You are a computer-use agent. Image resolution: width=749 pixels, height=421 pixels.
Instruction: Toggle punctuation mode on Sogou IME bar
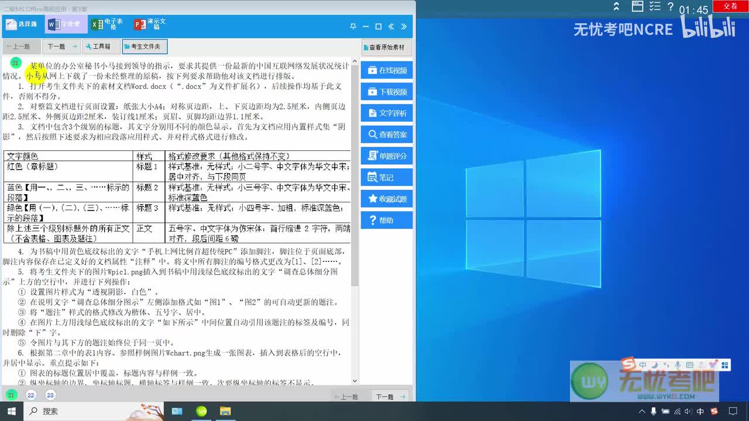click(666, 365)
